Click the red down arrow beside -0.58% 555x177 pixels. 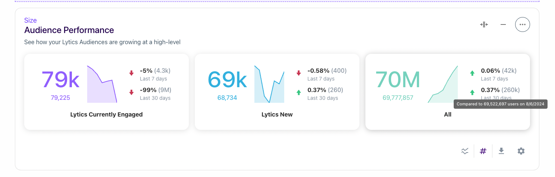point(298,73)
